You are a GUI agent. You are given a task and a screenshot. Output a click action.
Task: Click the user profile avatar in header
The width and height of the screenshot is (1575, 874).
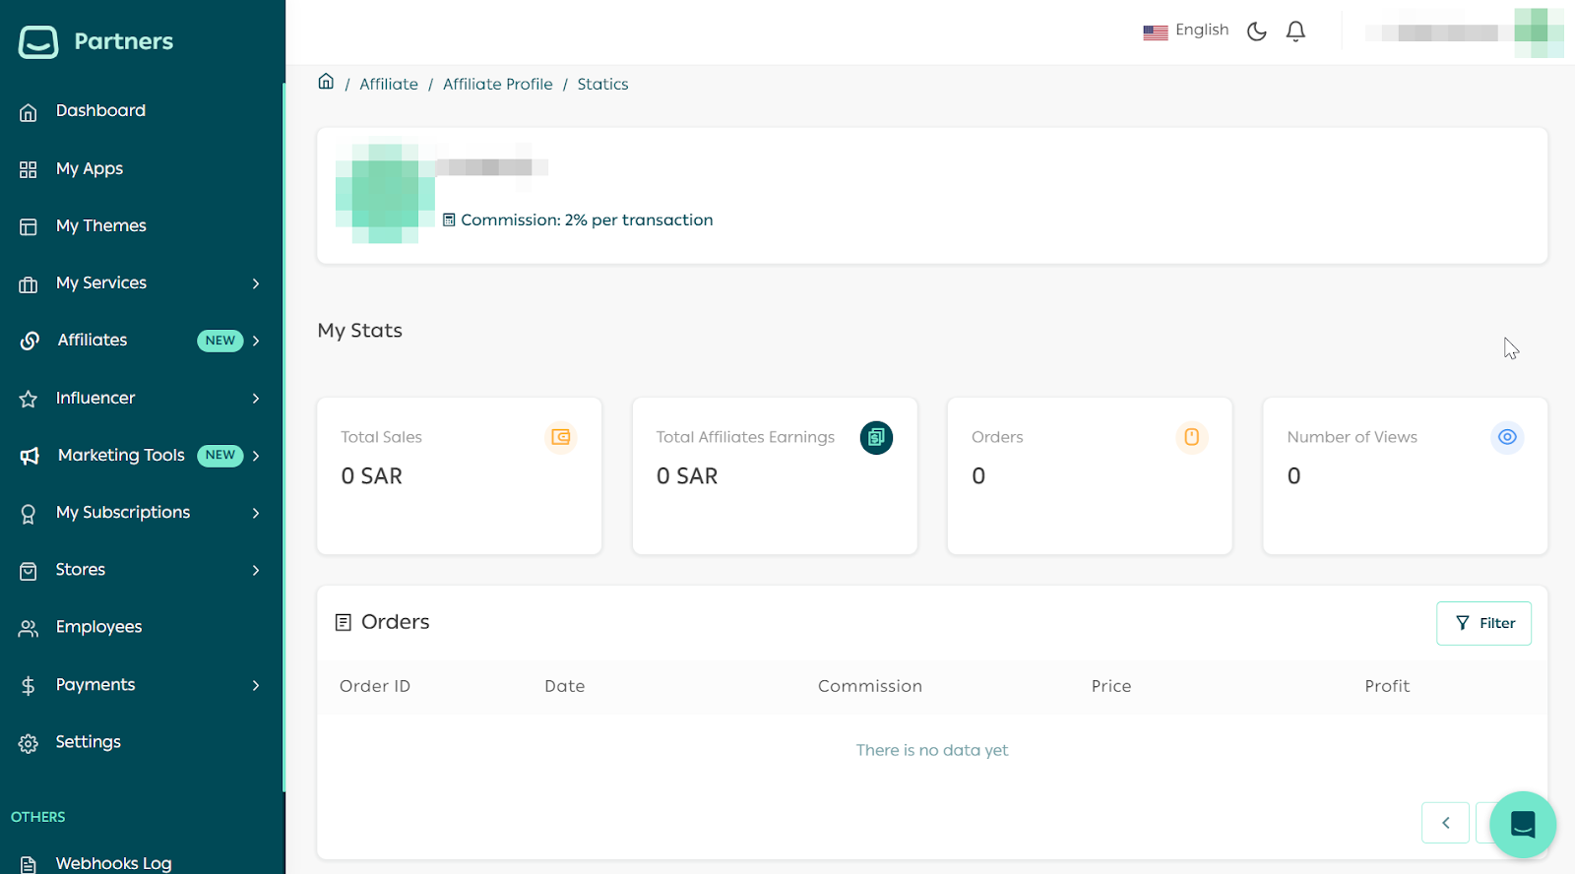1537,32
